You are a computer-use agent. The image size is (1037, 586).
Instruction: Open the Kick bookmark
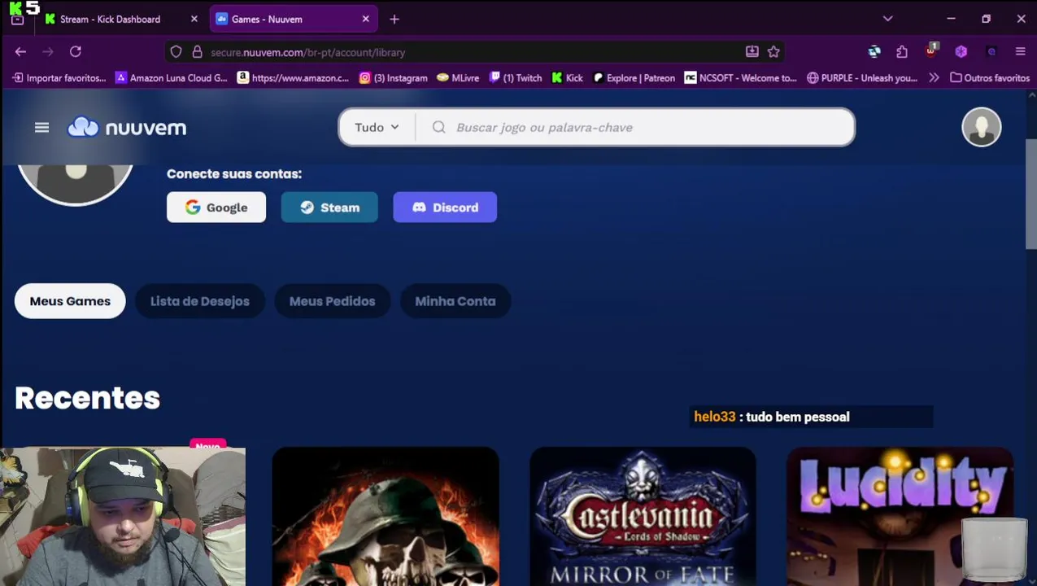pyautogui.click(x=567, y=78)
